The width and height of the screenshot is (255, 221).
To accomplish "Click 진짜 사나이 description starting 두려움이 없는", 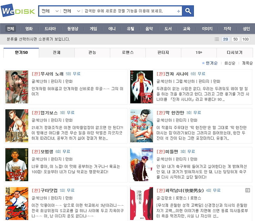I will pos(203,94).
